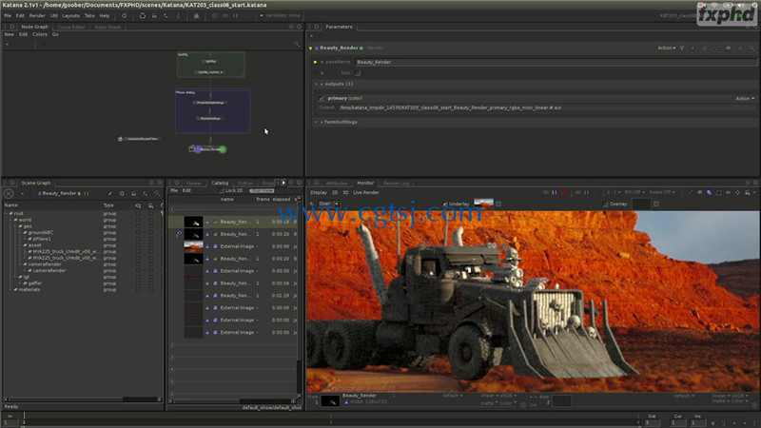
Task: Click the fullscreen icon in Monitor toolbar
Action: click(719, 193)
